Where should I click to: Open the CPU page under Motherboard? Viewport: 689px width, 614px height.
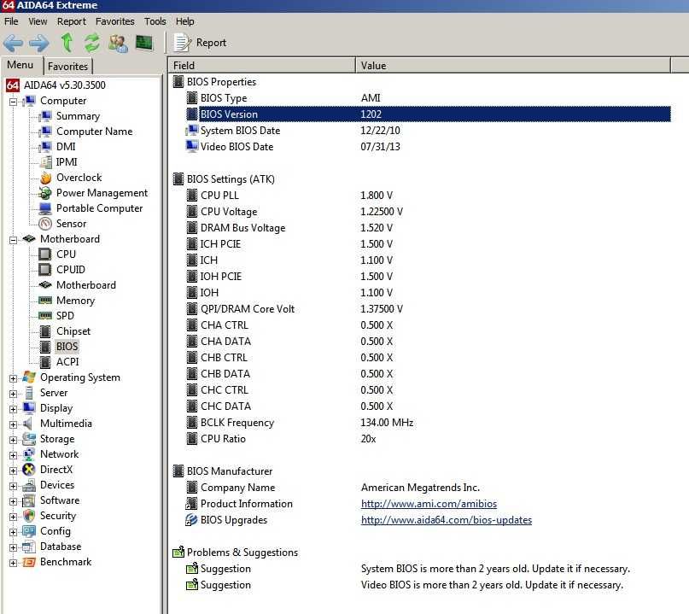pyautogui.click(x=66, y=254)
